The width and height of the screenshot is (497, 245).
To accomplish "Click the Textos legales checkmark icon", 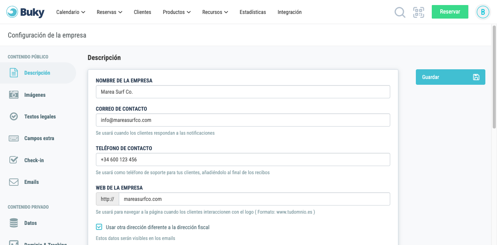I will [14, 117].
